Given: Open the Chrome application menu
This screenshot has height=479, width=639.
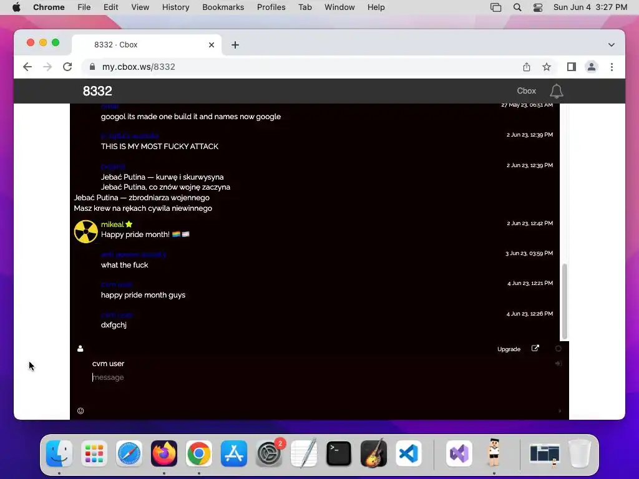Looking at the screenshot, I should click(49, 7).
